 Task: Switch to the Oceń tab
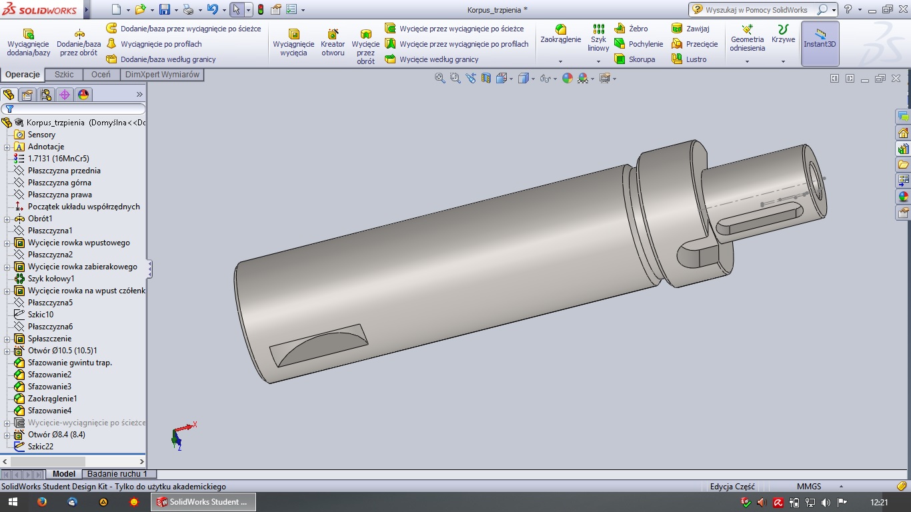pyautogui.click(x=101, y=75)
